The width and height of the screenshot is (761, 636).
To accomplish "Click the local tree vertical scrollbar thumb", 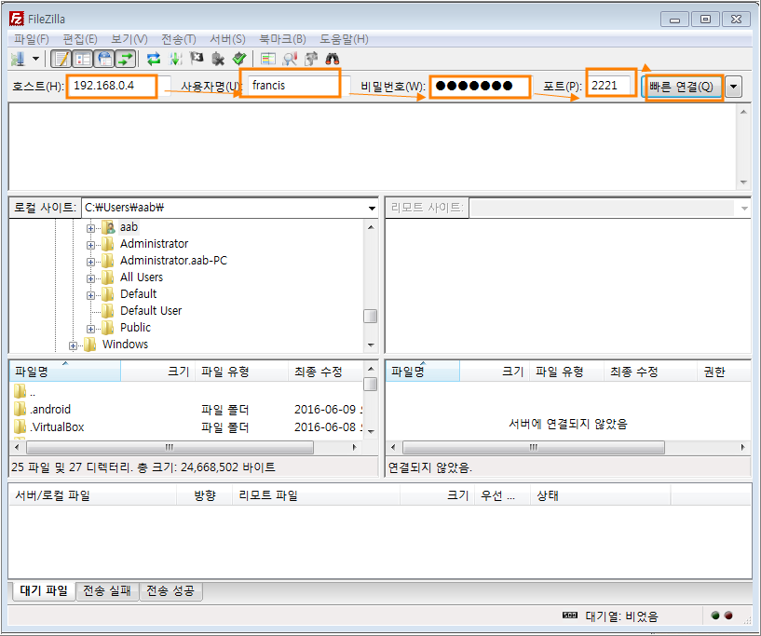I will pos(371,316).
